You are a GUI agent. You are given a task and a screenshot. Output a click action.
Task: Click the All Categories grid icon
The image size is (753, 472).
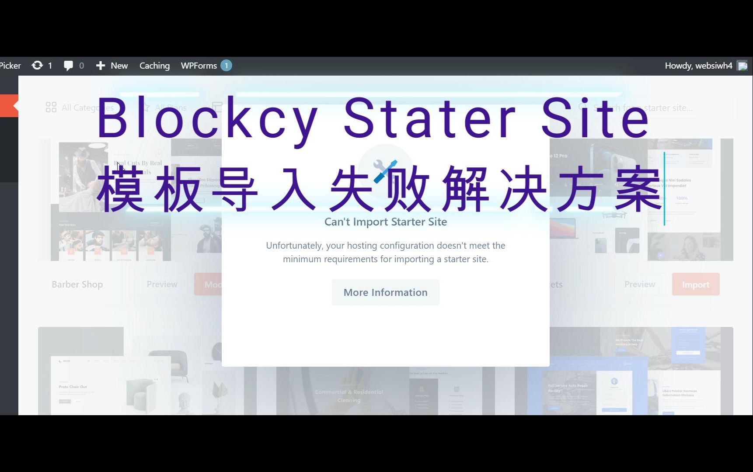[x=51, y=108]
